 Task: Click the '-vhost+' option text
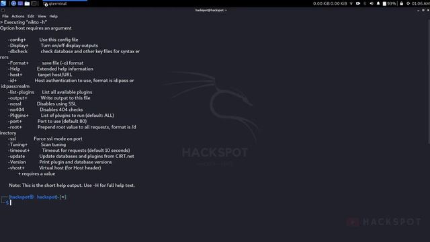pyautogui.click(x=16, y=168)
